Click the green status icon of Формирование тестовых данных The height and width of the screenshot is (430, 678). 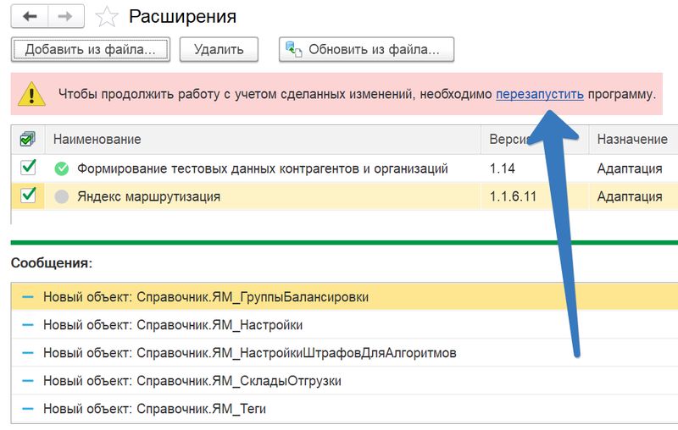62,168
